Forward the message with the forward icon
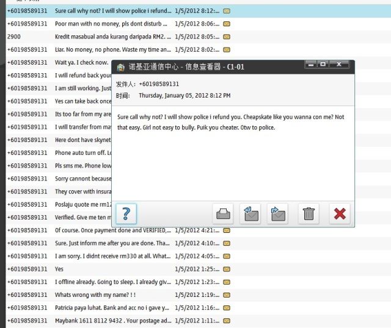Viewport: 391px width, 328px height. pyautogui.click(x=279, y=213)
